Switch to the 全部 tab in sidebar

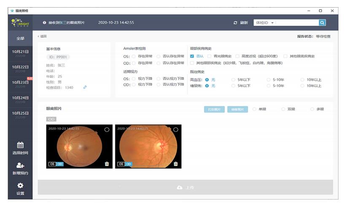point(20,38)
